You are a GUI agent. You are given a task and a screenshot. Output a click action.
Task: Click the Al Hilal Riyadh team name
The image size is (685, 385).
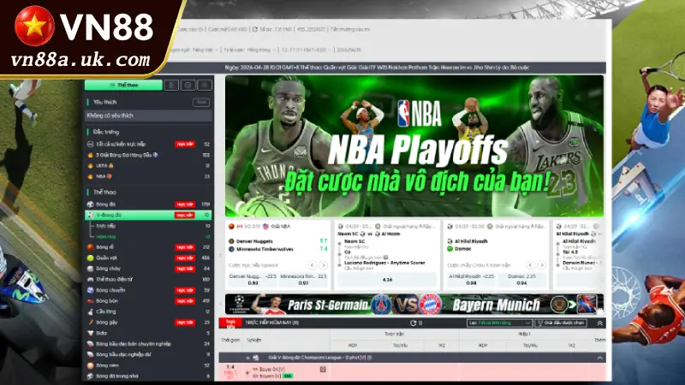point(471,241)
